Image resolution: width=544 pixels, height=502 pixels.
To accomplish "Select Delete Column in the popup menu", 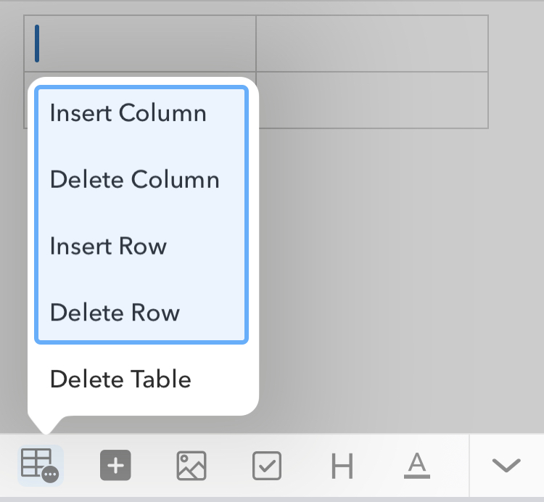I will click(135, 179).
